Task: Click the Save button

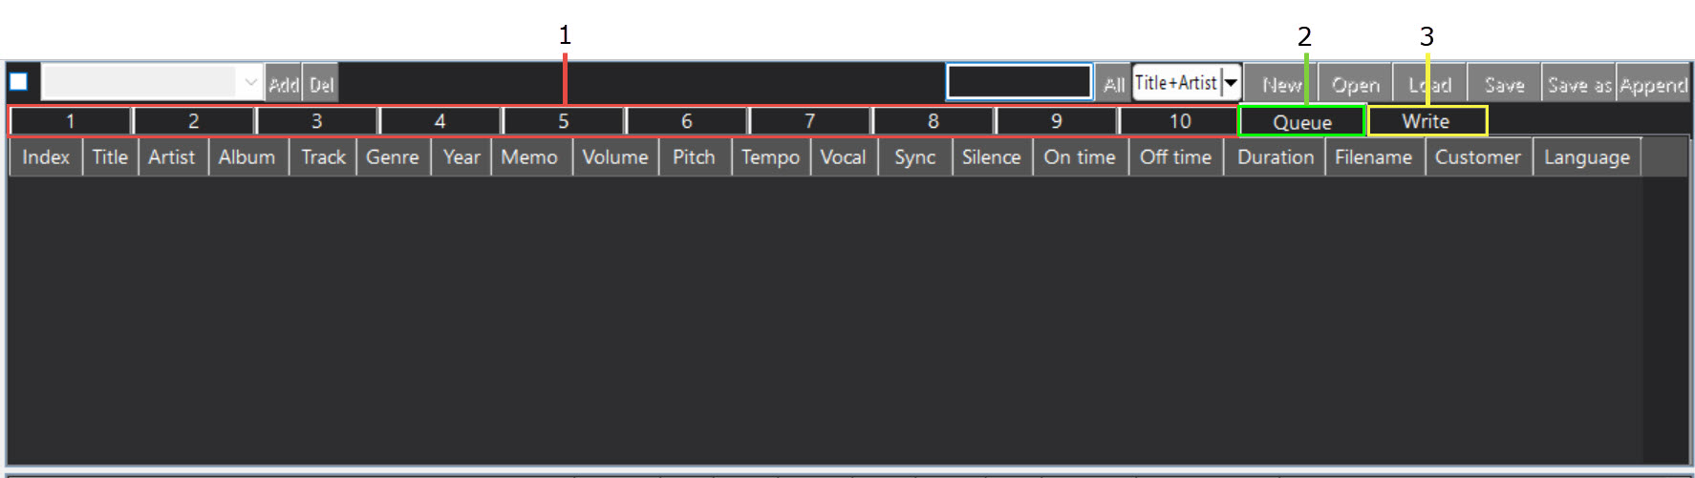Action: (x=1504, y=85)
